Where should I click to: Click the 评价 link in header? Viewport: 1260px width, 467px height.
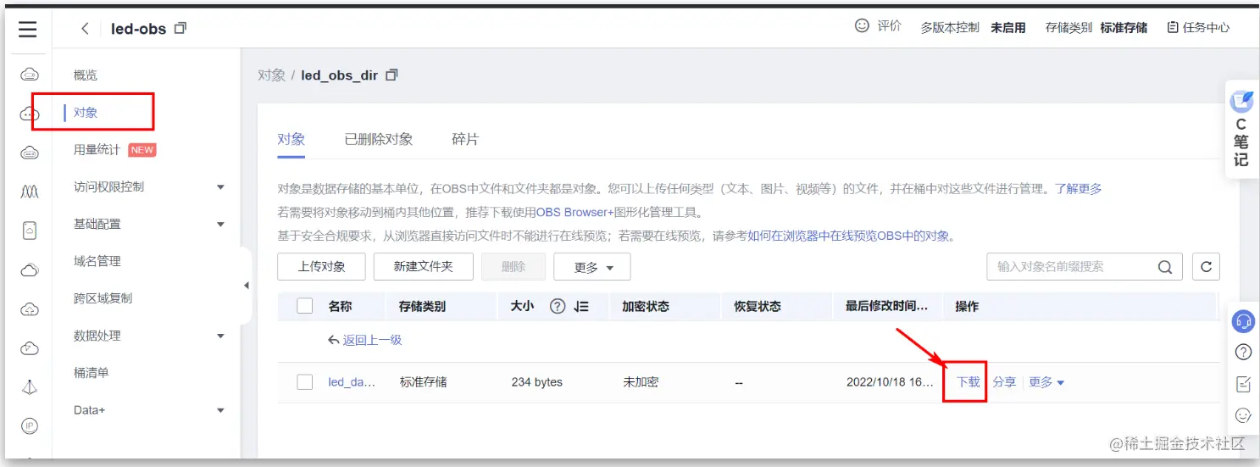click(x=889, y=26)
